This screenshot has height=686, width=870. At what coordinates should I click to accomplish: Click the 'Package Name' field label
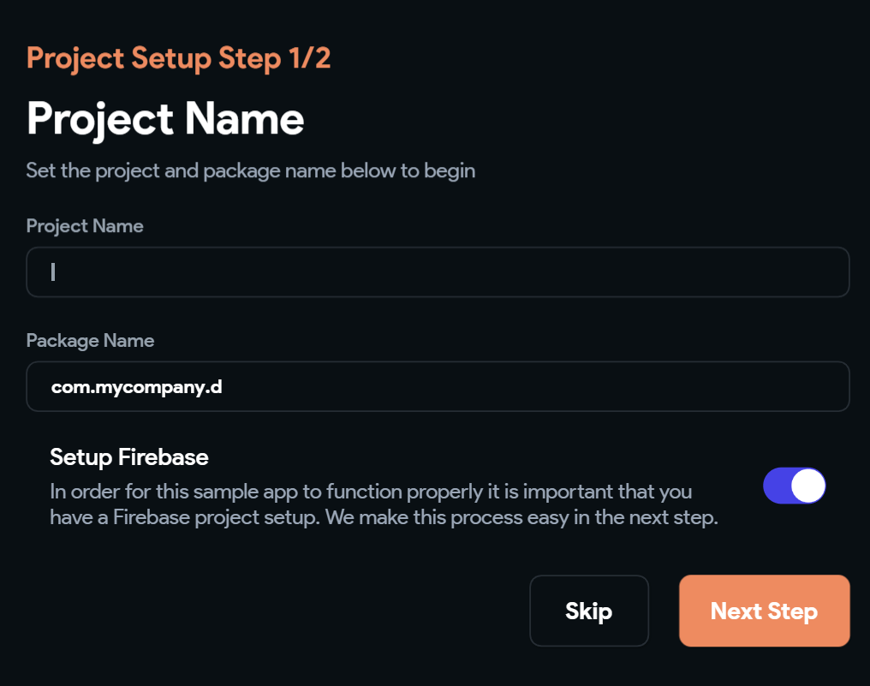coord(90,341)
